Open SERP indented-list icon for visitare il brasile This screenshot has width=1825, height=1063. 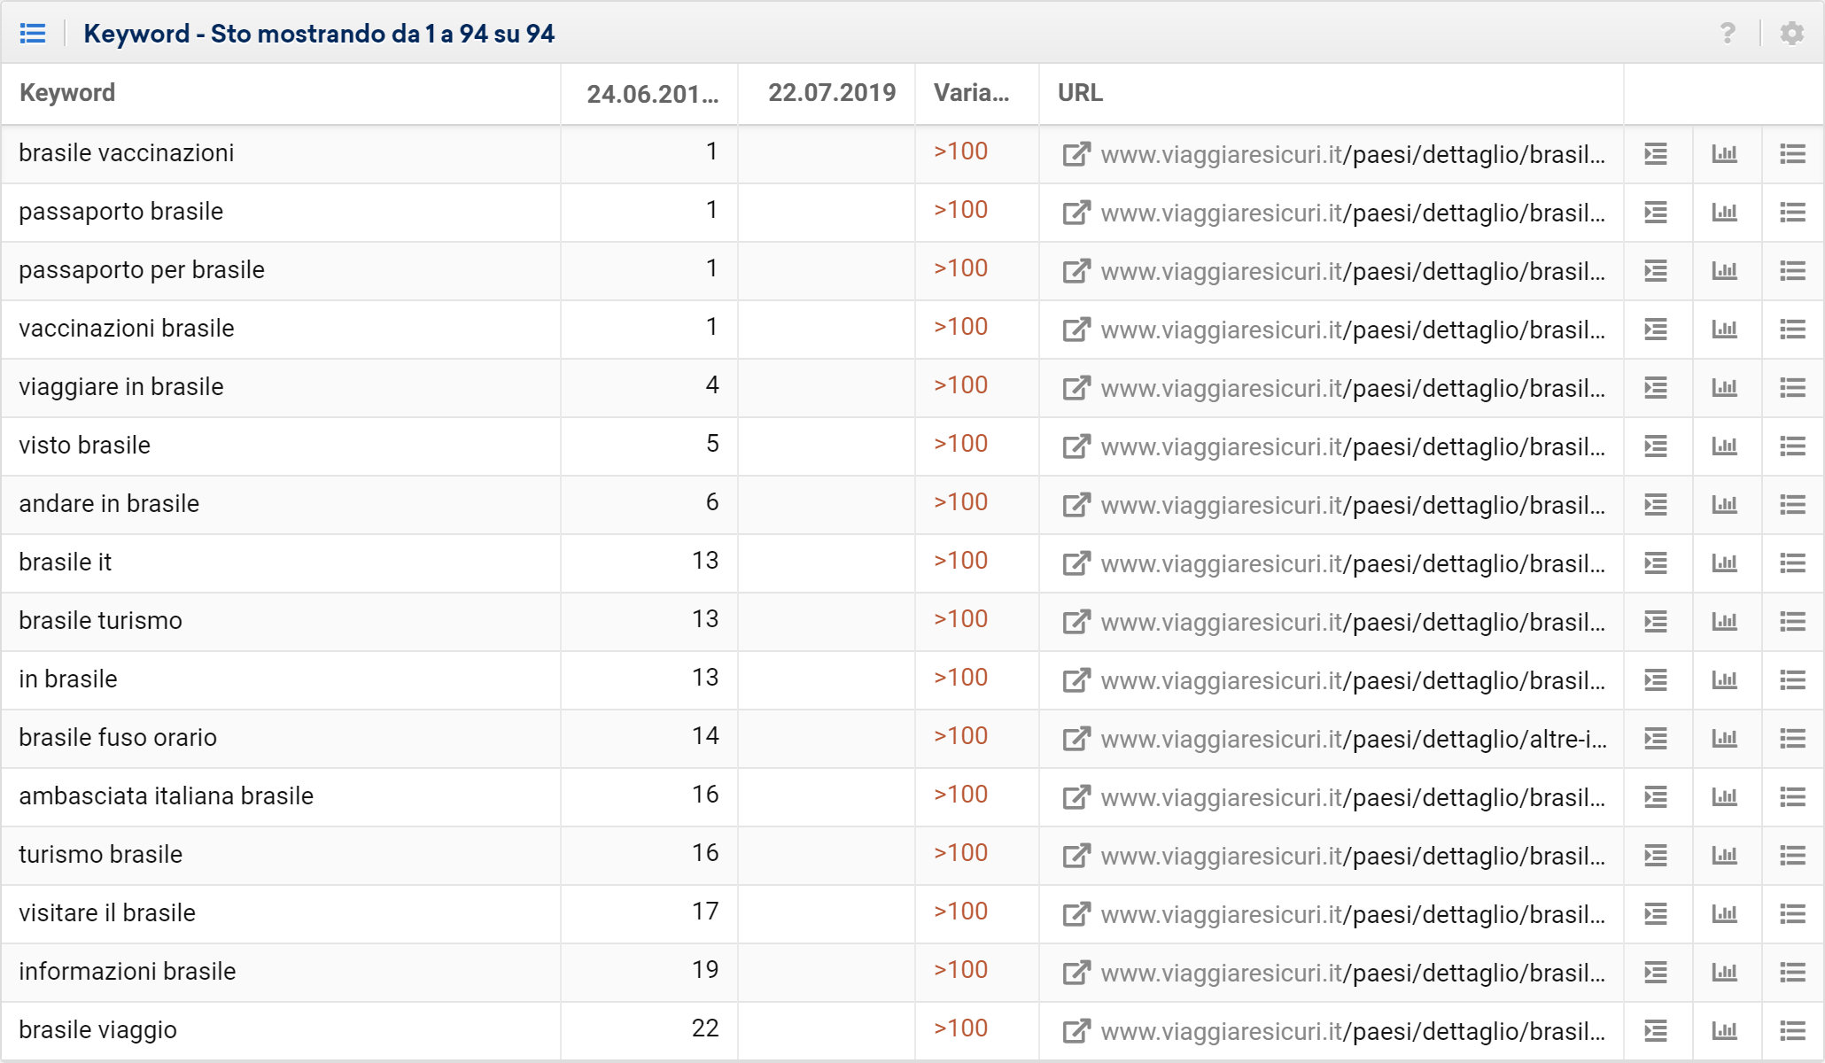pyautogui.click(x=1656, y=914)
